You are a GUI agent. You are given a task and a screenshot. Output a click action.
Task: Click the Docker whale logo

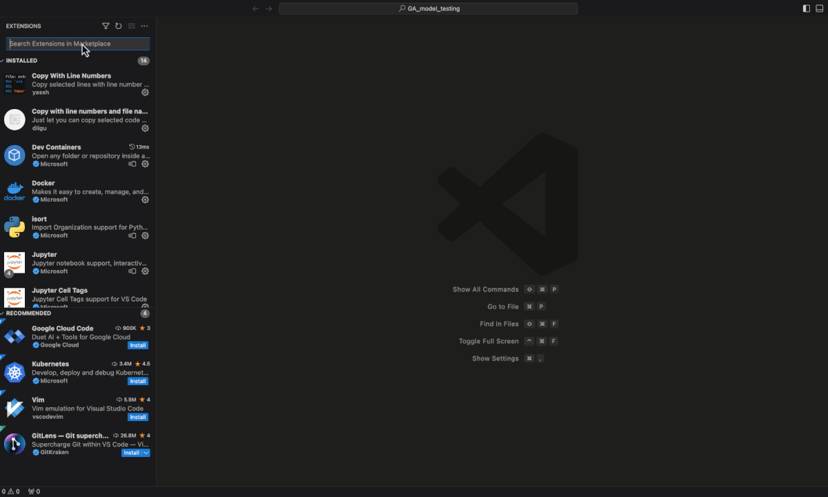(14, 191)
